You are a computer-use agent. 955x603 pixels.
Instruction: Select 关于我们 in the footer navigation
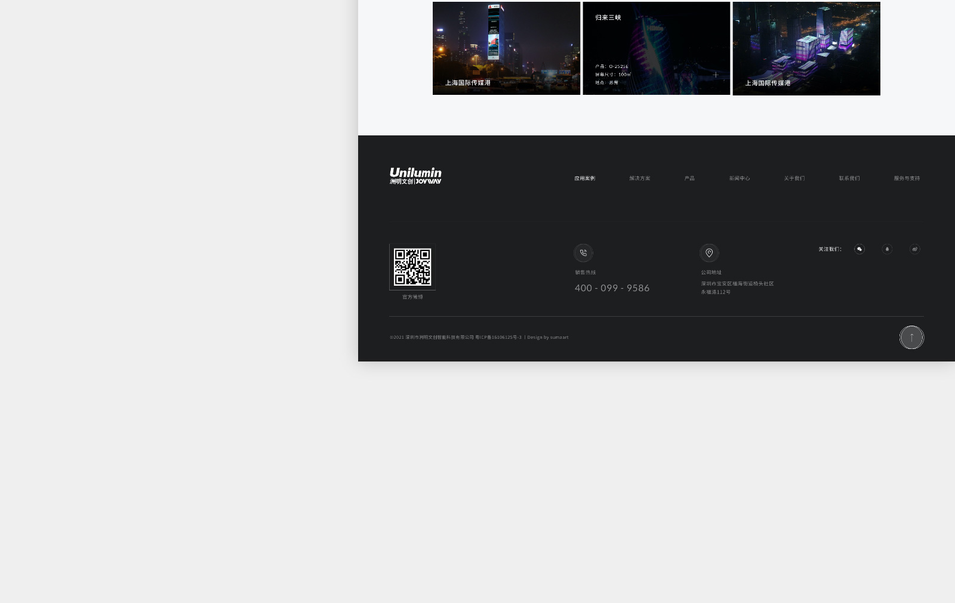(794, 178)
